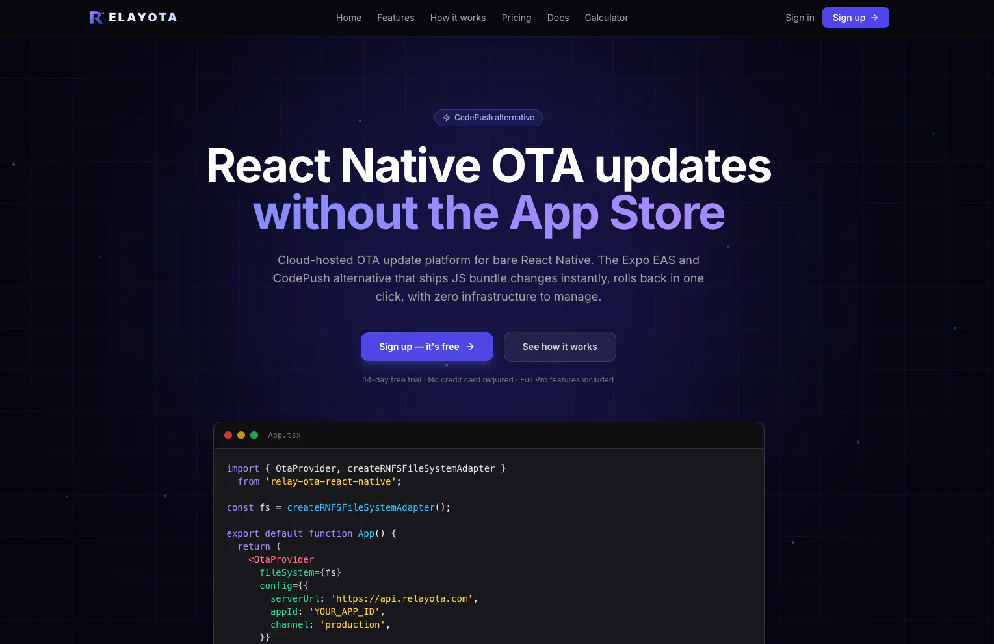Screen dimensions: 994x644
Task: Click the "React Native OTA updates" heading line
Action: (489, 166)
